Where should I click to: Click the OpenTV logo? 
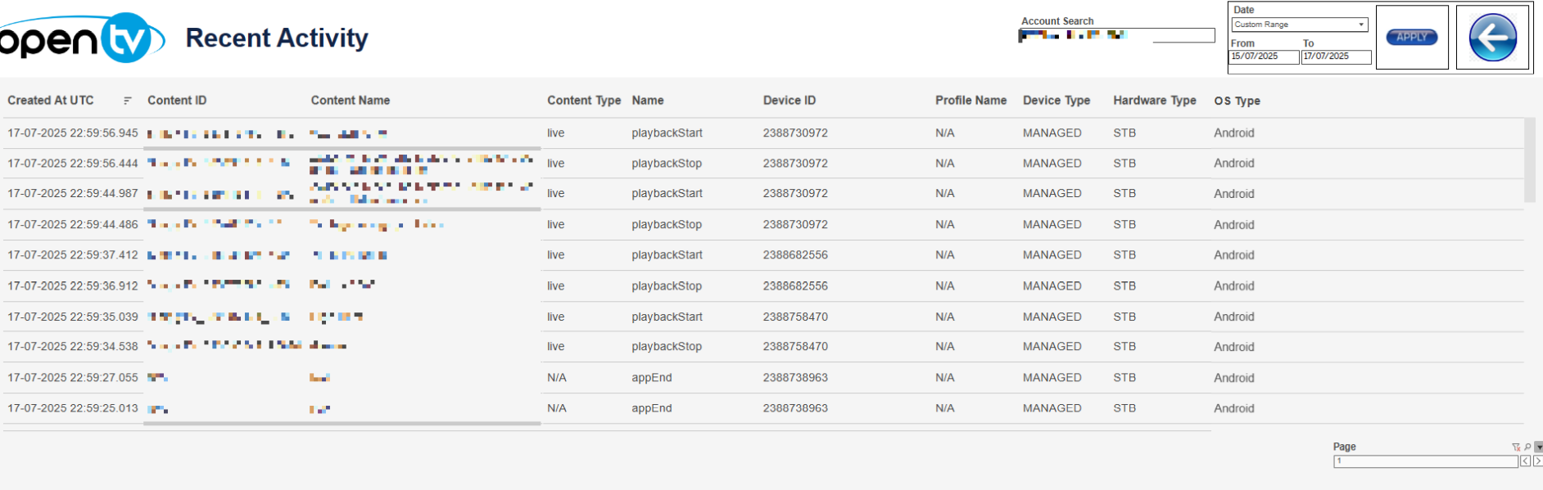[x=80, y=38]
